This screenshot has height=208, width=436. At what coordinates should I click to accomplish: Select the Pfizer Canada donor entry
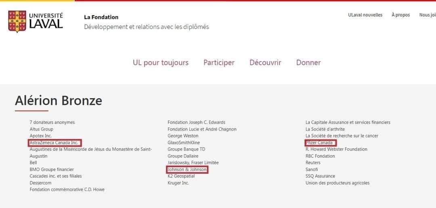point(319,143)
